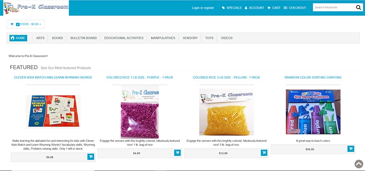Screen dimensions: 365x171
Task: Open the ACCOUNT link in the header
Action: tap(254, 8)
